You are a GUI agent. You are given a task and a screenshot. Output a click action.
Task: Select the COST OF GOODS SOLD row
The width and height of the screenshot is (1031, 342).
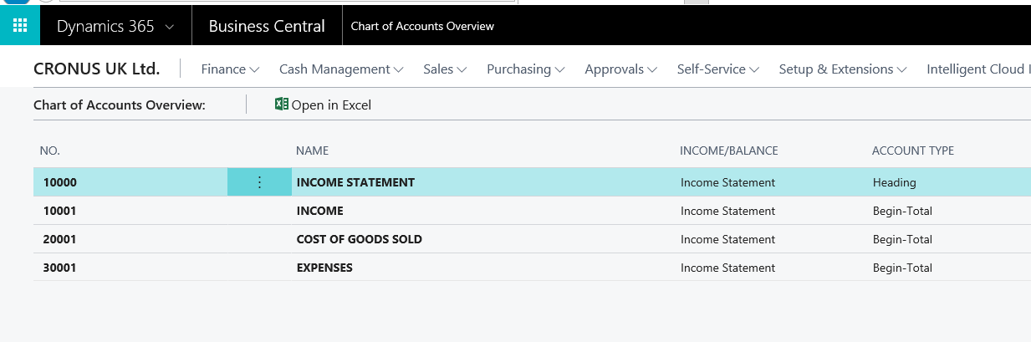(359, 239)
